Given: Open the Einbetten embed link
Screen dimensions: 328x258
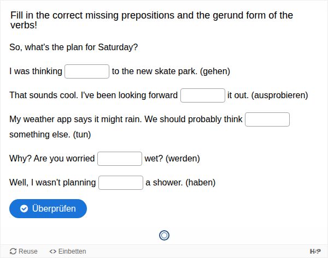Looking at the screenshot, I should click(72, 251).
